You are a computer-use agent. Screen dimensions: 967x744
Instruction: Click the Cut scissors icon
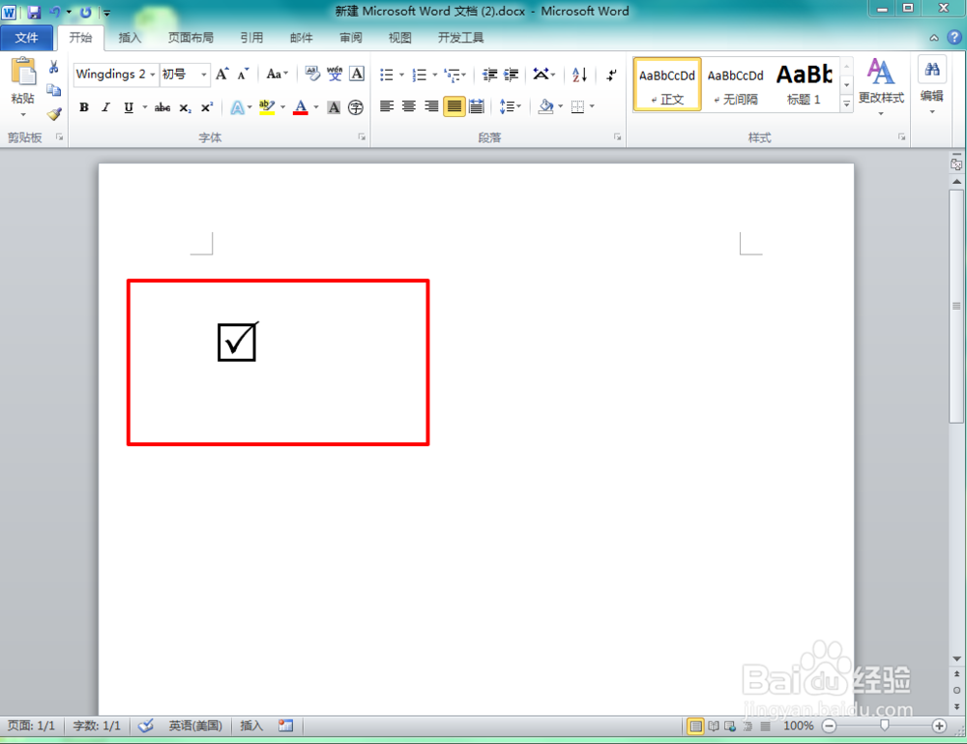click(x=53, y=67)
